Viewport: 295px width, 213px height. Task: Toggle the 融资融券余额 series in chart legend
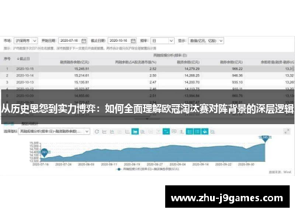coord(147,169)
